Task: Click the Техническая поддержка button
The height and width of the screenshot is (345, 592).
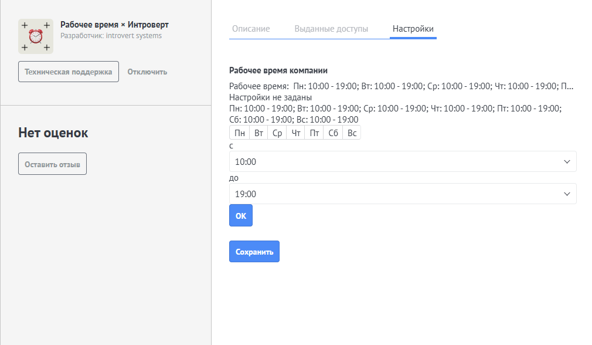Action: coord(69,72)
